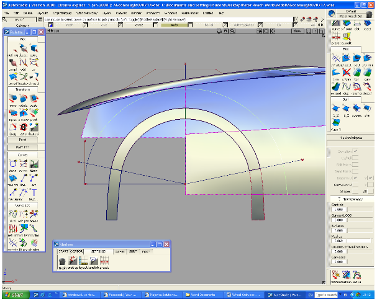Select the Arc curve tool

34,179
